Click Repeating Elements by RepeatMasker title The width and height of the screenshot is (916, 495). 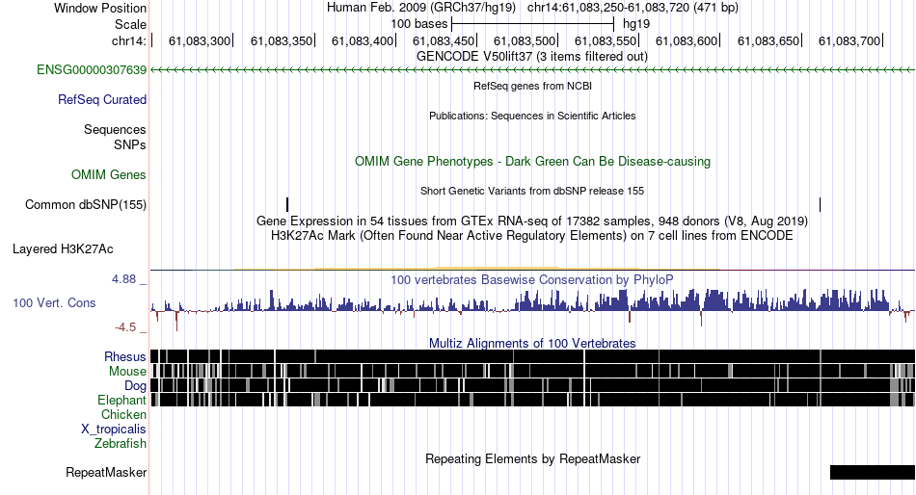point(532,458)
